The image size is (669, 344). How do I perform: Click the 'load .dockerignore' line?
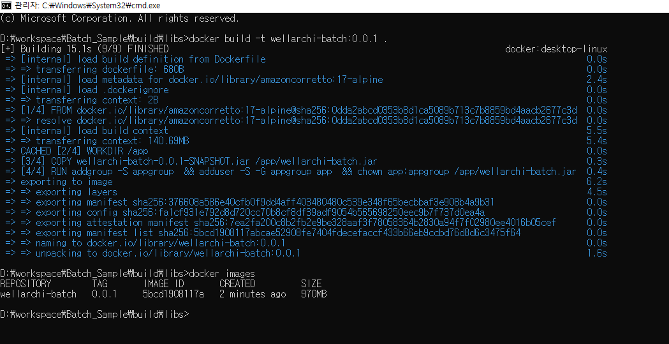(x=94, y=89)
